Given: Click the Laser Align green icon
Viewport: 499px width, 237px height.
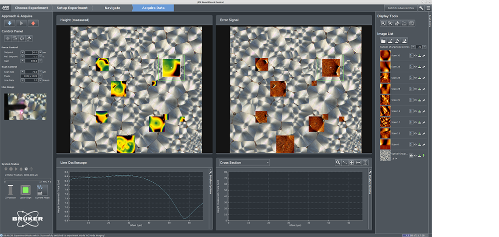Looking at the screenshot, I should (x=25, y=190).
